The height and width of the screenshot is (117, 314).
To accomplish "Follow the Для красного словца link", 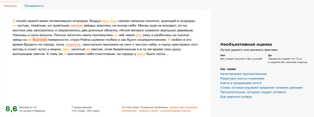I will 236,97.
